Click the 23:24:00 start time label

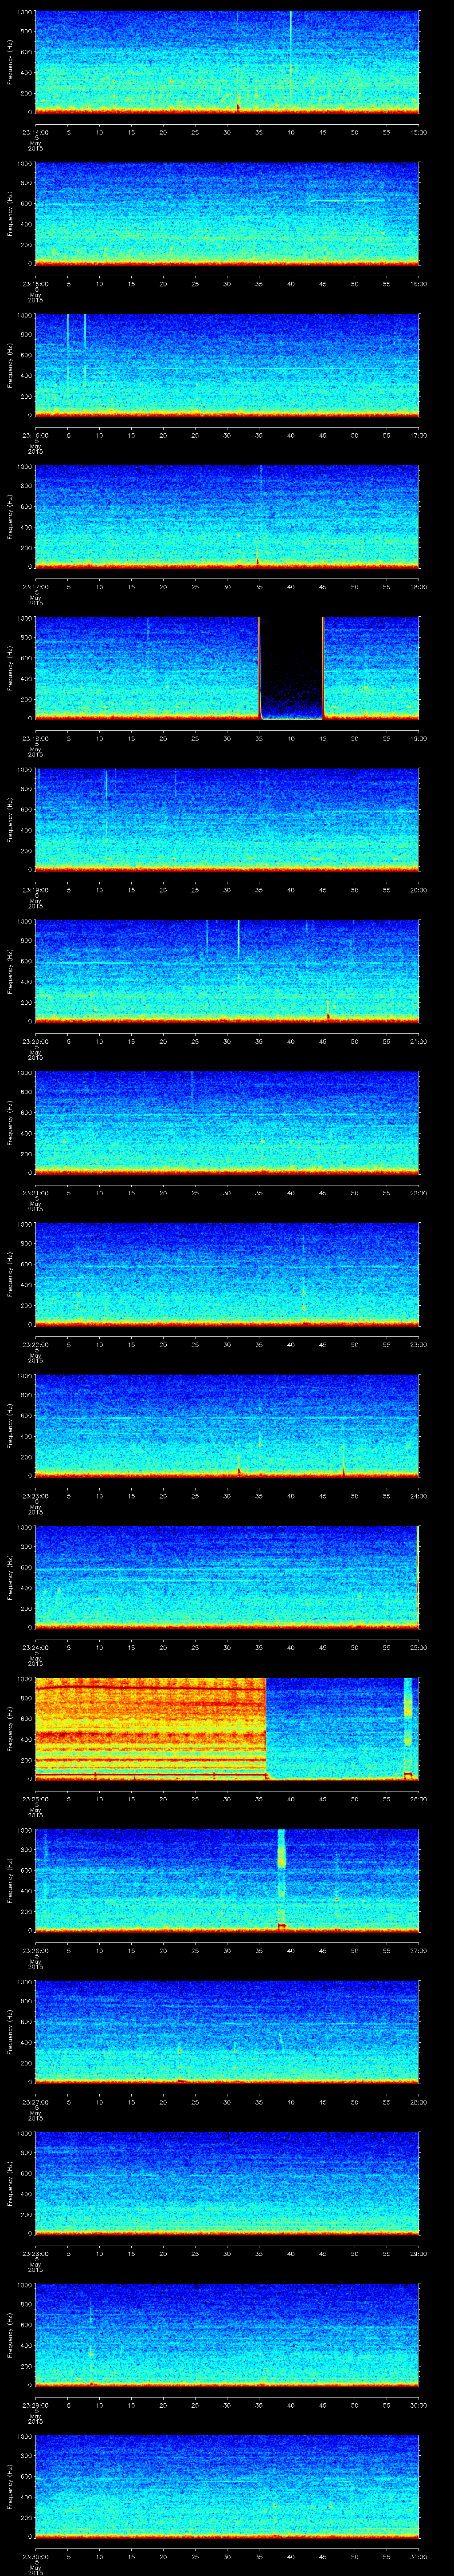35,1648
